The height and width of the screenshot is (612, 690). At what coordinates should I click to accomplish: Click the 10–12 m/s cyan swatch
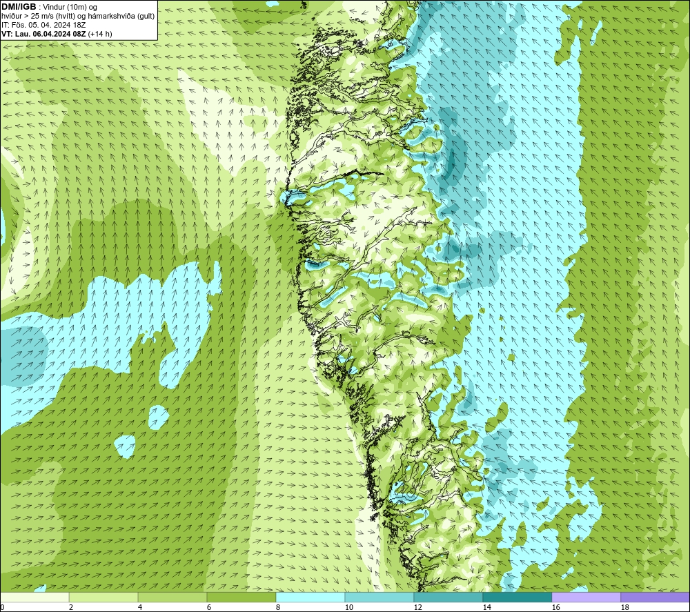tap(379, 598)
